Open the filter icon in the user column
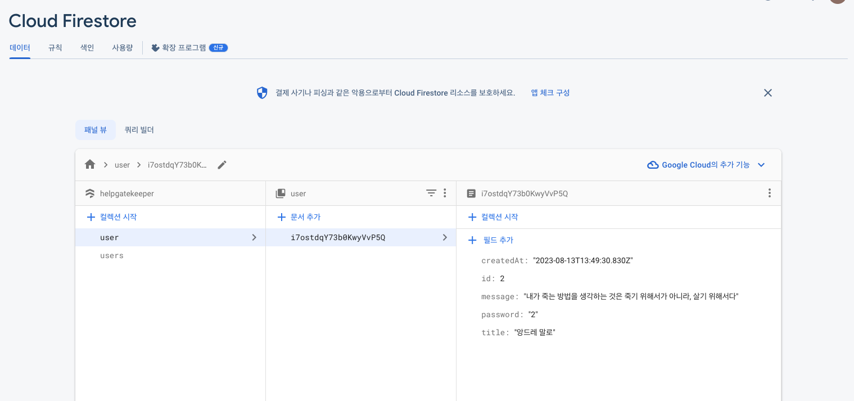 point(431,193)
